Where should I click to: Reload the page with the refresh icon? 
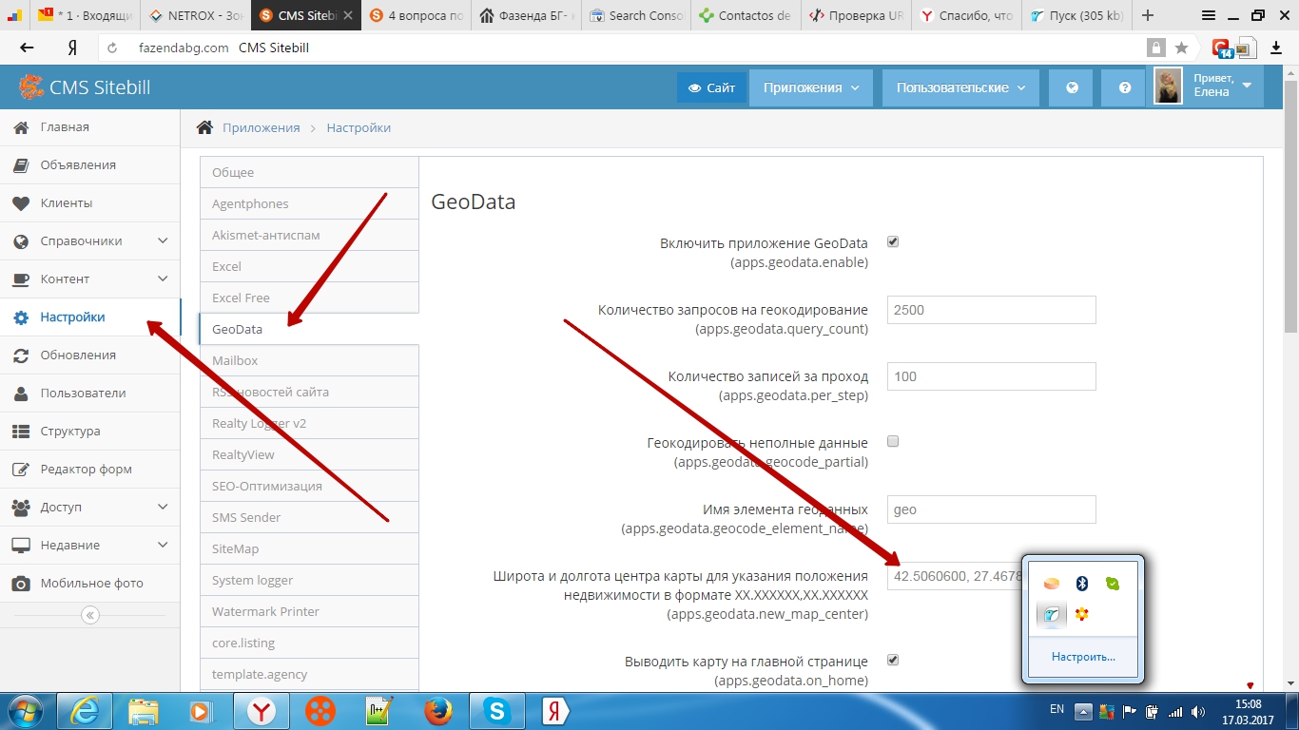tap(112, 48)
